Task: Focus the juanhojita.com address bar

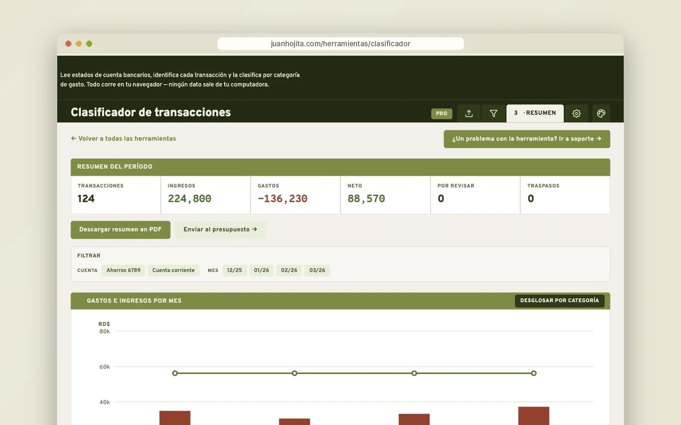Action: click(x=340, y=43)
